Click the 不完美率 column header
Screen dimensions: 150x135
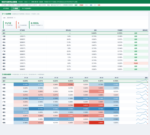tap(120, 30)
